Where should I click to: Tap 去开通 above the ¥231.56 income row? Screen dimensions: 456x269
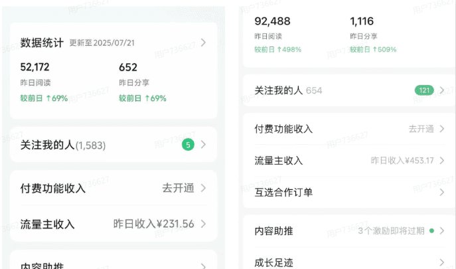coord(178,188)
